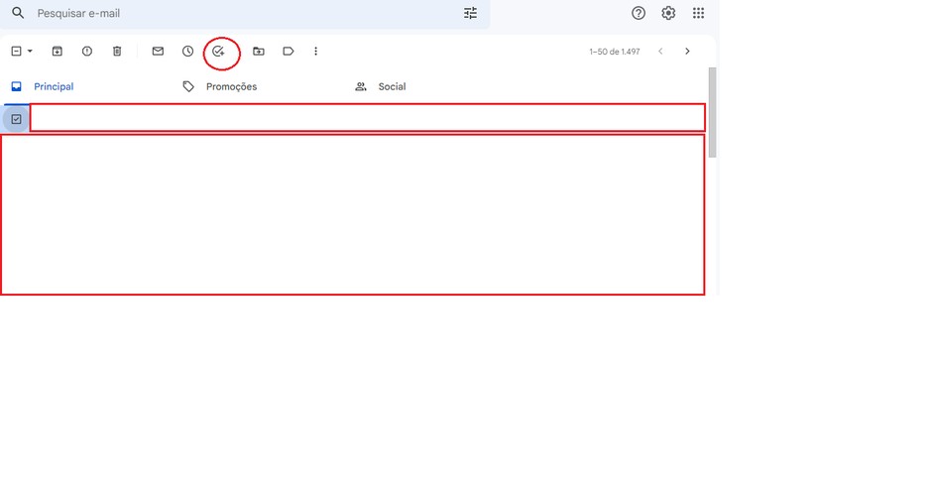Report selected email as spam

click(x=87, y=52)
